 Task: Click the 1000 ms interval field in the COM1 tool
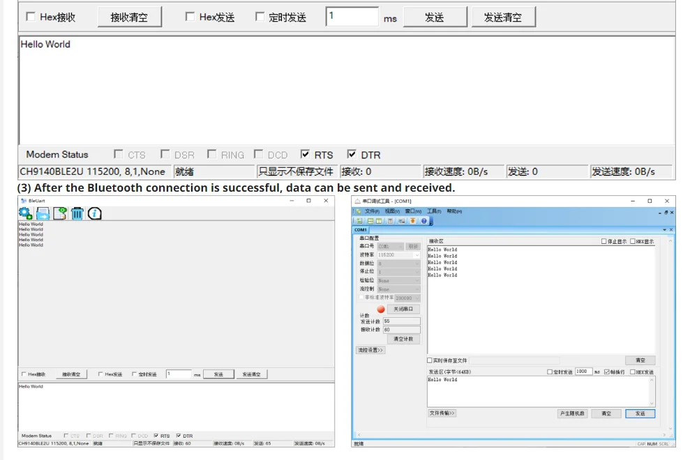[x=583, y=371]
